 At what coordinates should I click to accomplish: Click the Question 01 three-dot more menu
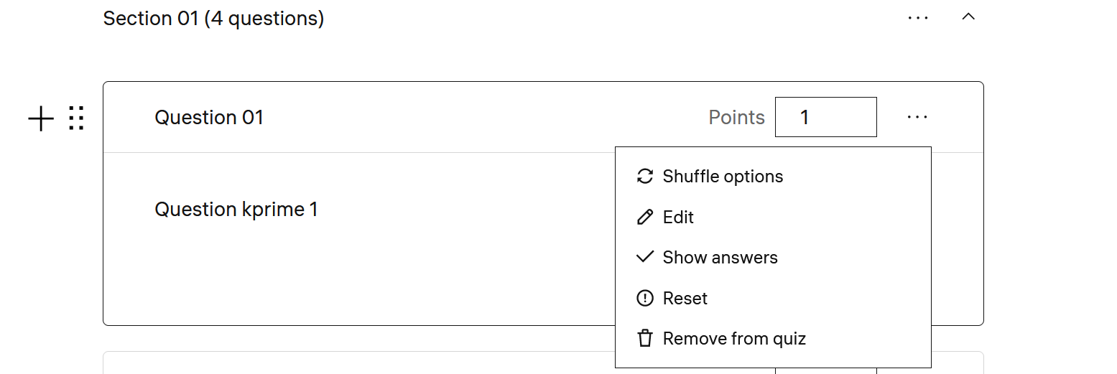pos(917,117)
